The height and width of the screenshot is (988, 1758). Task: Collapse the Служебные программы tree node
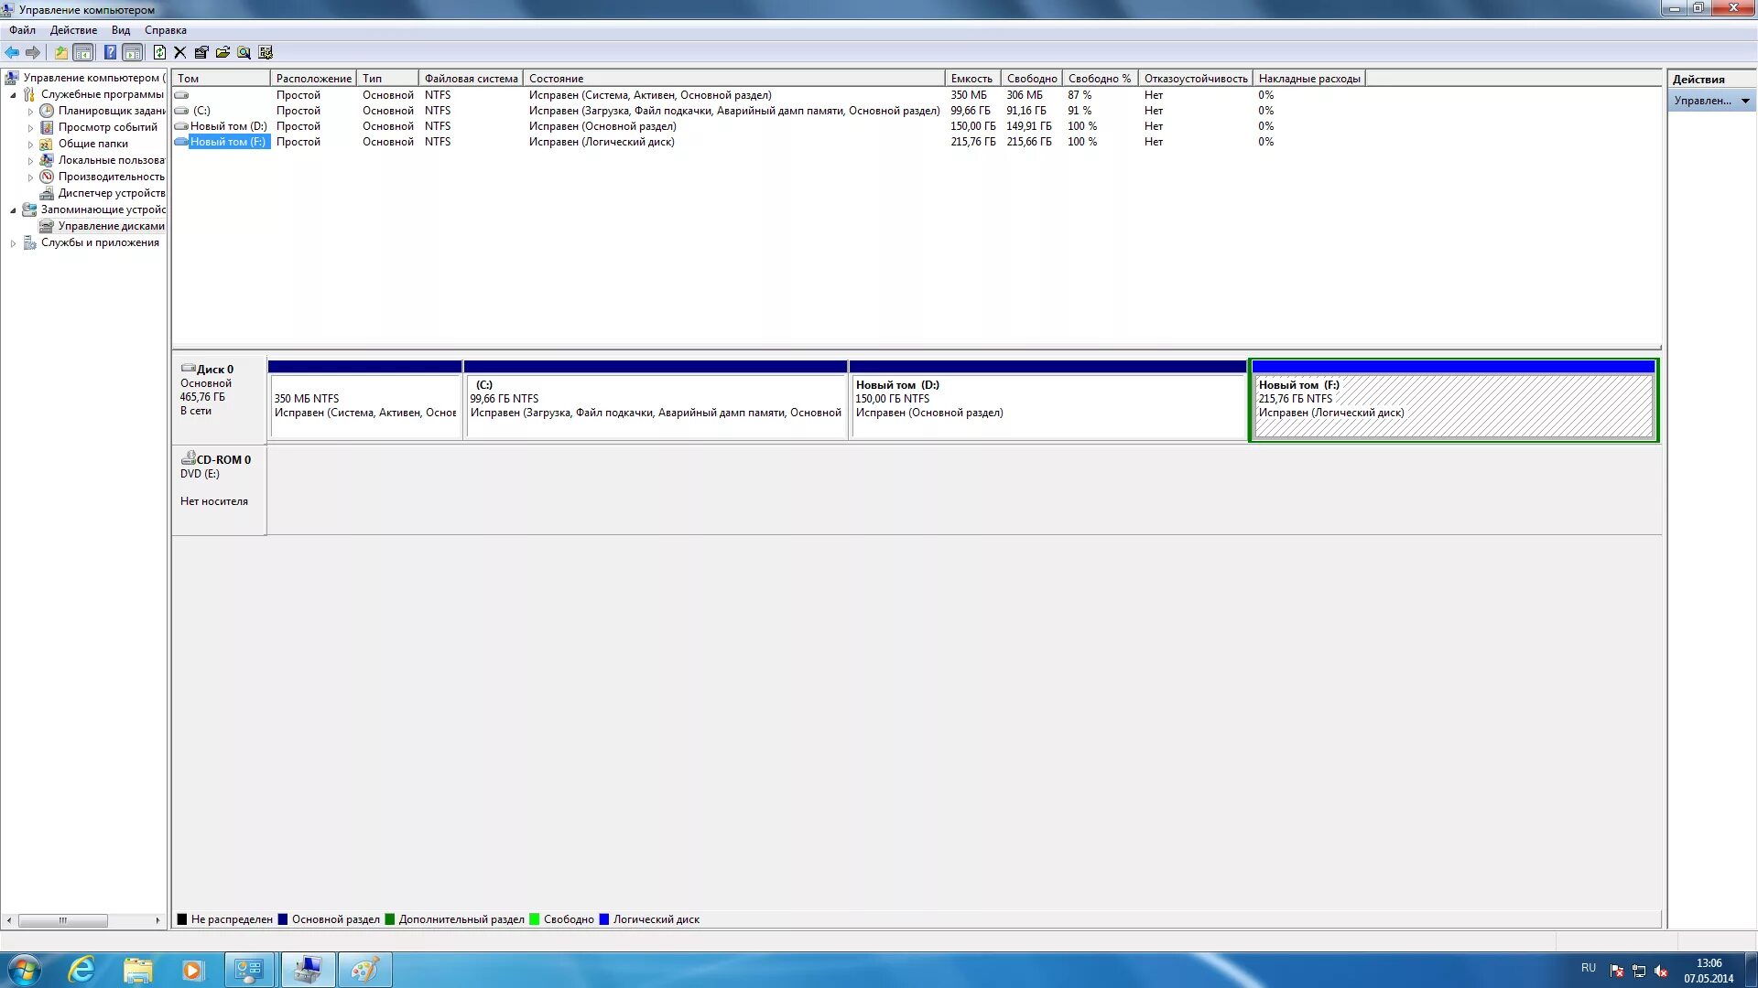(x=13, y=95)
